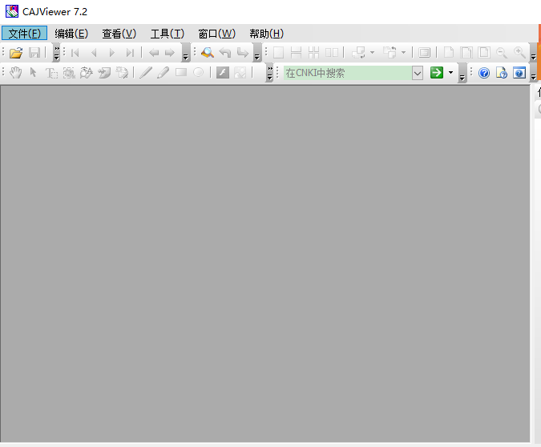The image size is (541, 447).
Task: Select the Hand pan tool
Action: point(15,72)
